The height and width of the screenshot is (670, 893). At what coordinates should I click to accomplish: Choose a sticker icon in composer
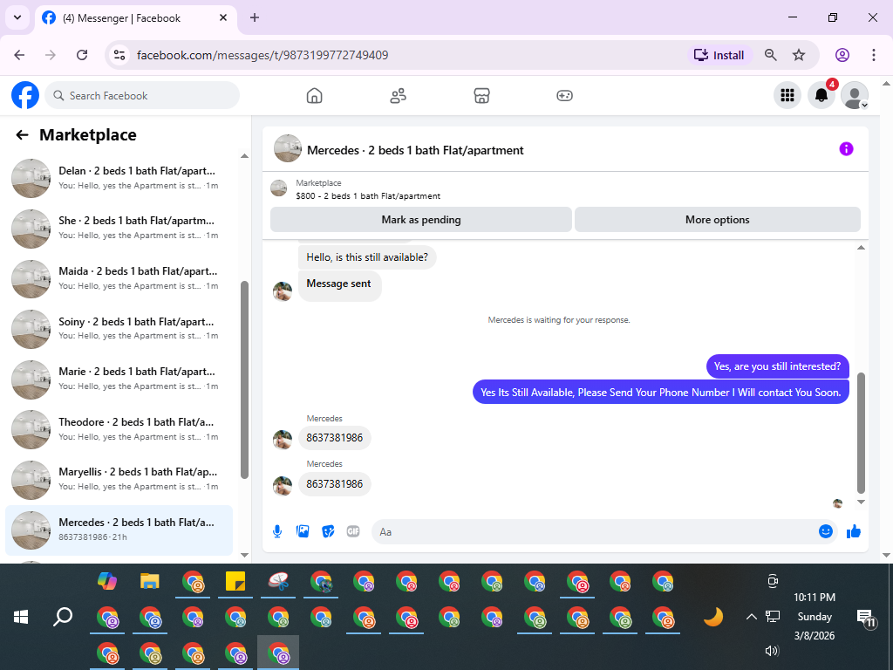point(328,531)
